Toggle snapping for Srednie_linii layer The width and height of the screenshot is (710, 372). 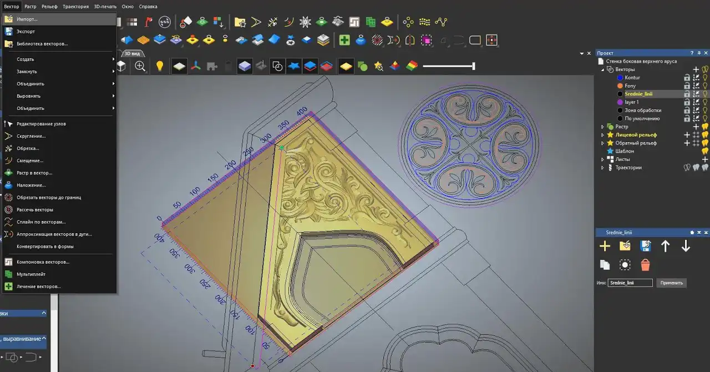[x=696, y=94]
